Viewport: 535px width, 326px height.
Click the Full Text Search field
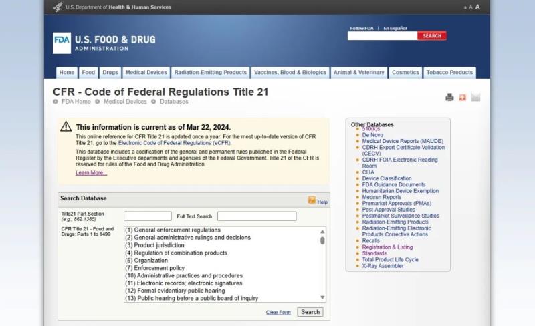coord(256,216)
